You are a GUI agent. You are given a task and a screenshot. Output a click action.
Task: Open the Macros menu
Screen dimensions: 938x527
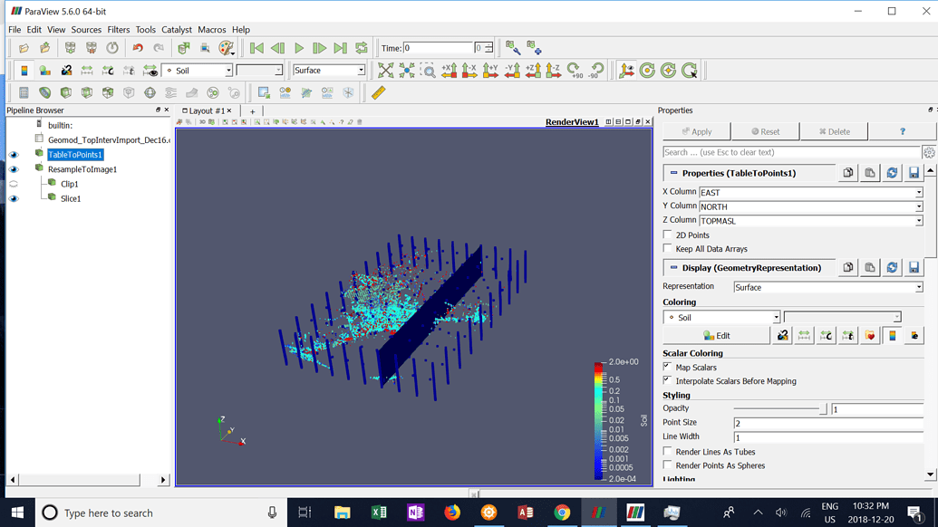tap(212, 29)
